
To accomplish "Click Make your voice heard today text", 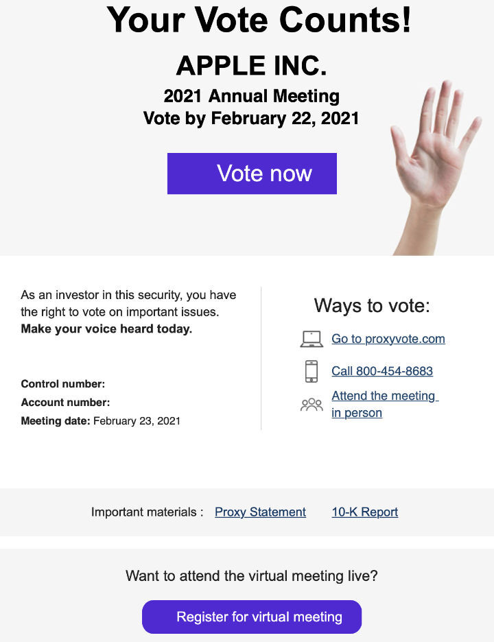I will click(x=106, y=329).
